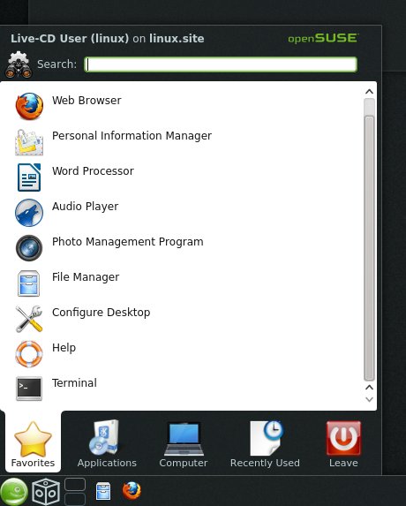406x506 pixels.
Task: Click the openSUSE kickoff launcher button
Action: [x=14, y=492]
